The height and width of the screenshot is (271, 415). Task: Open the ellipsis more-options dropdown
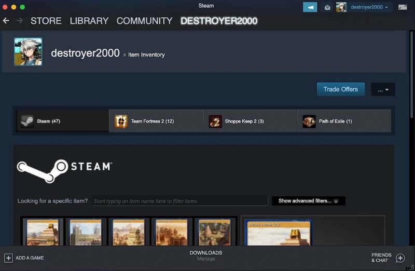[x=383, y=89]
